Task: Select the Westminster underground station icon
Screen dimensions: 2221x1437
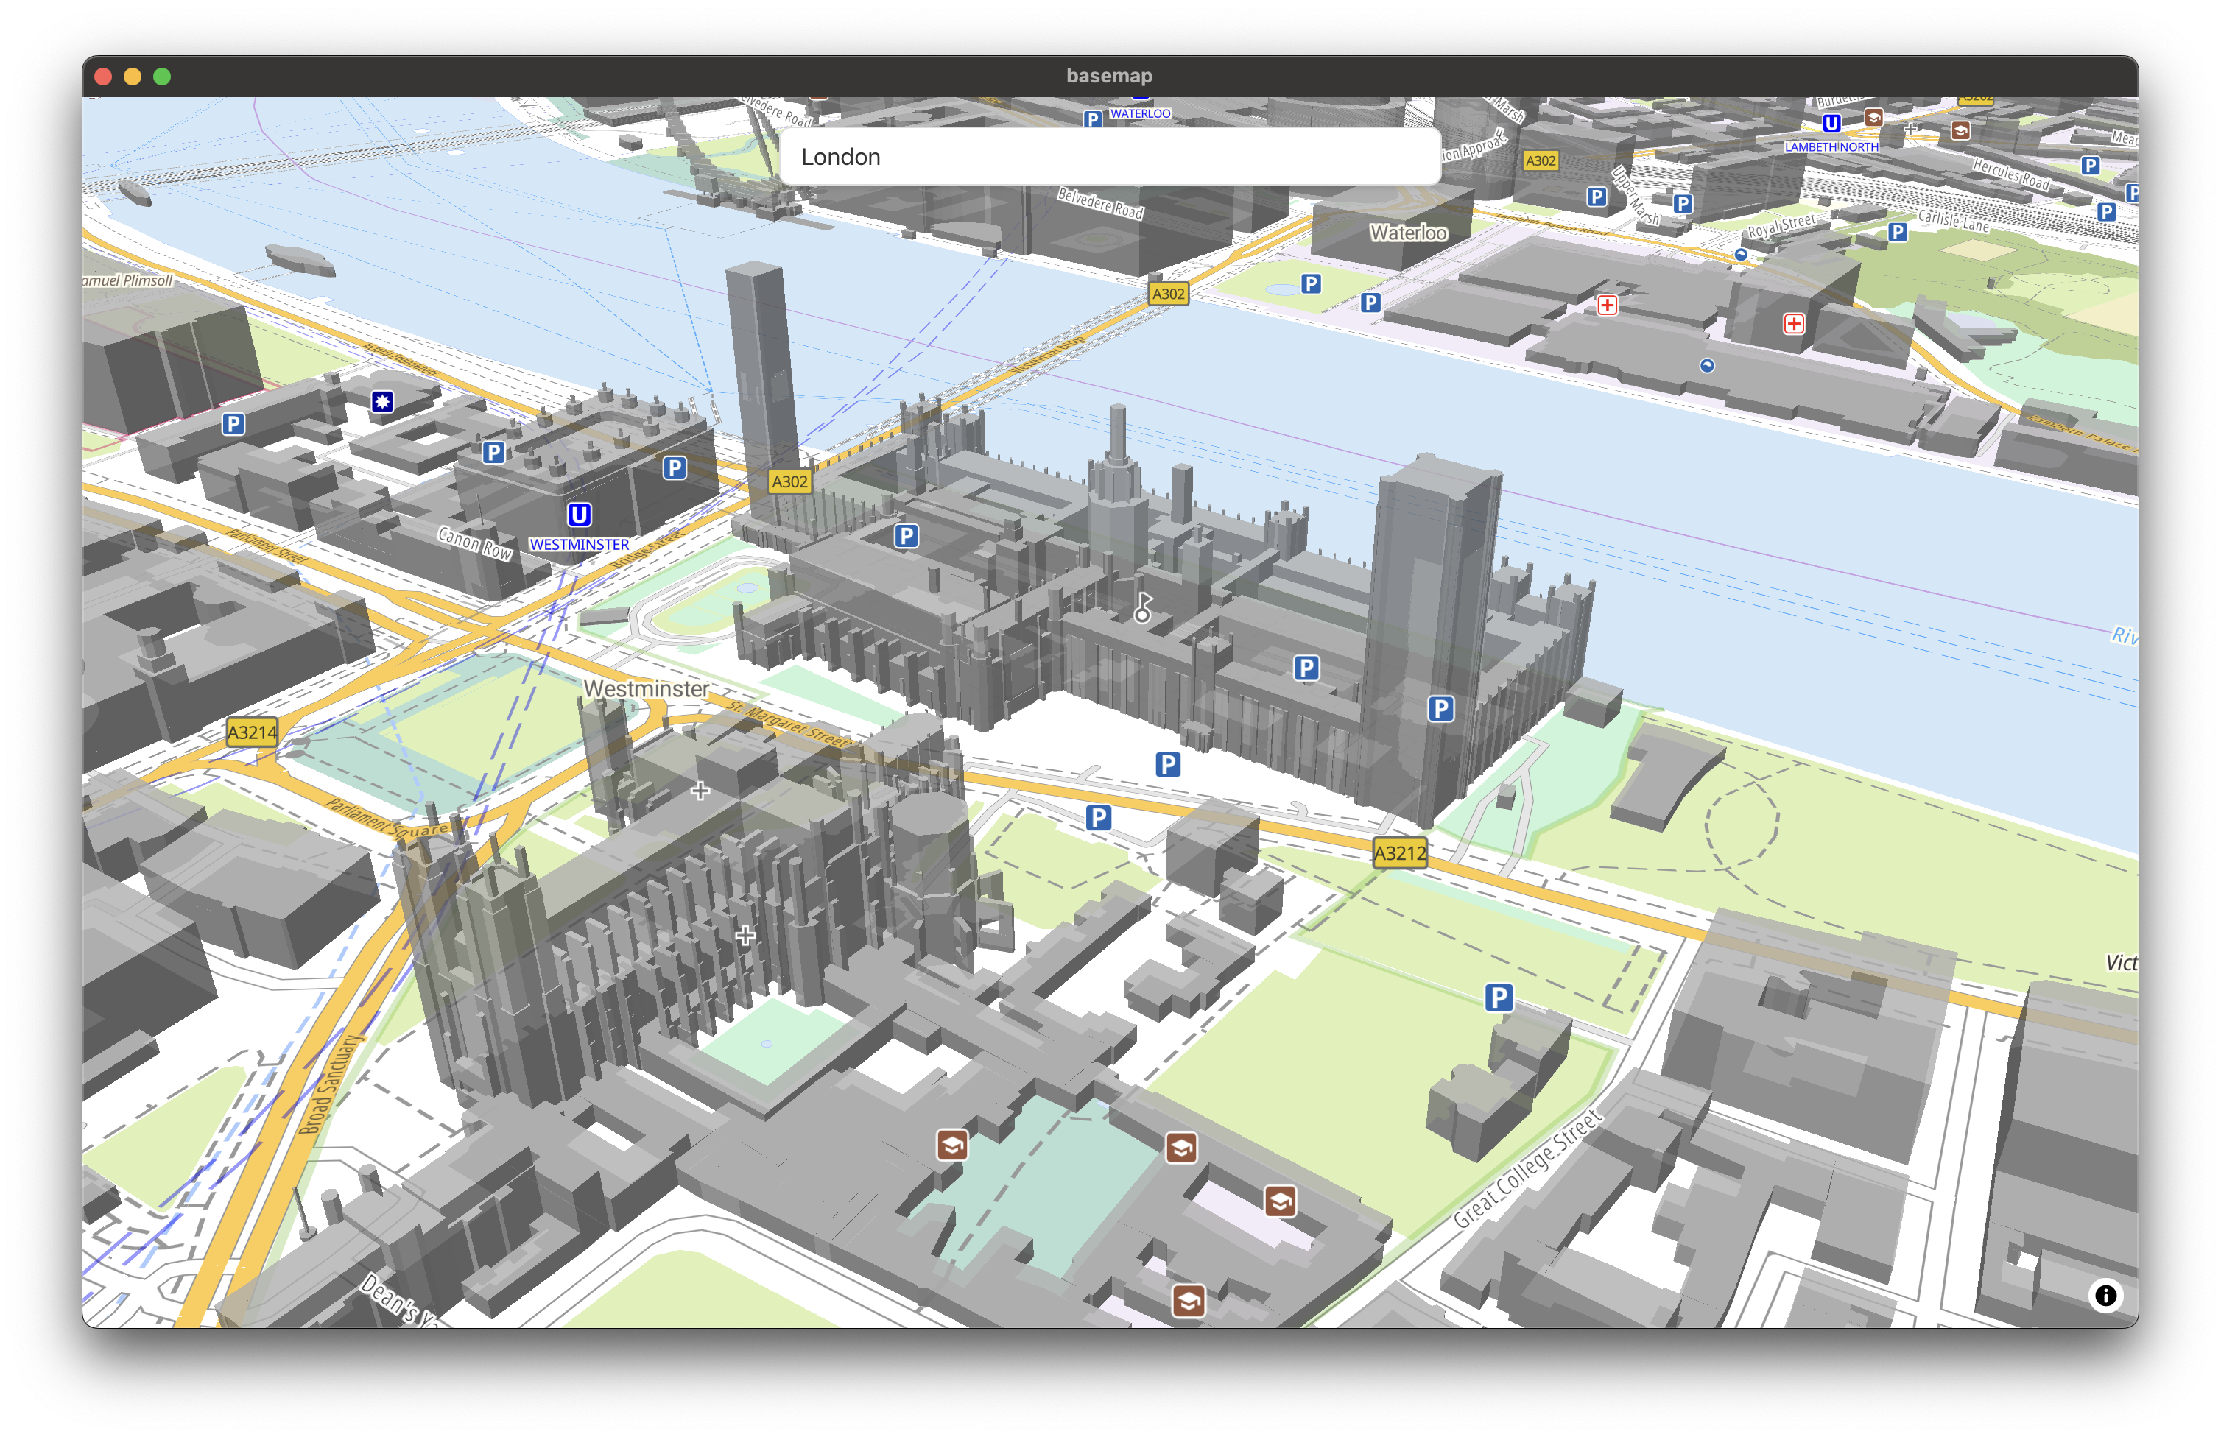Action: pos(579,514)
